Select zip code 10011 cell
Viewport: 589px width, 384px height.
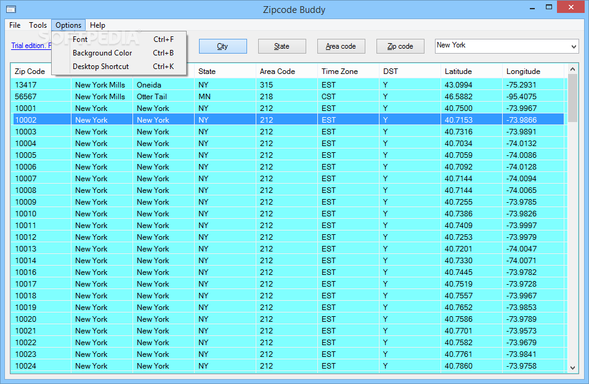(x=42, y=226)
